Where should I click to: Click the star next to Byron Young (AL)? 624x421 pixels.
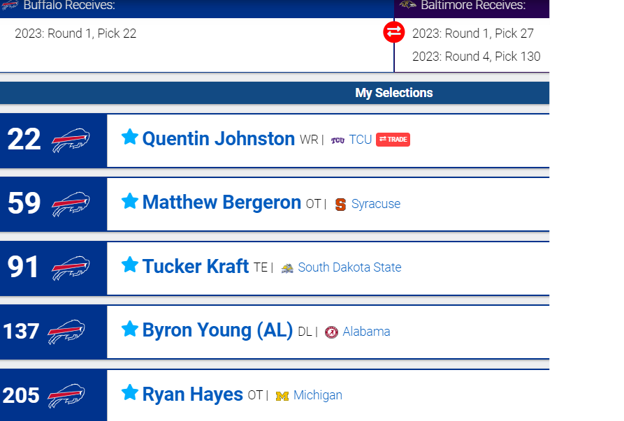[x=130, y=329]
